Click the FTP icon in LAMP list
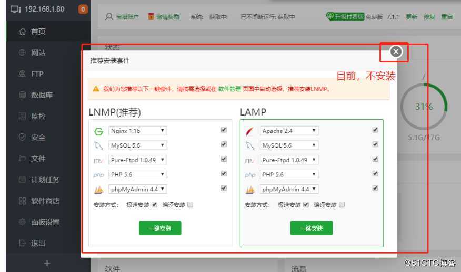 click(249, 161)
